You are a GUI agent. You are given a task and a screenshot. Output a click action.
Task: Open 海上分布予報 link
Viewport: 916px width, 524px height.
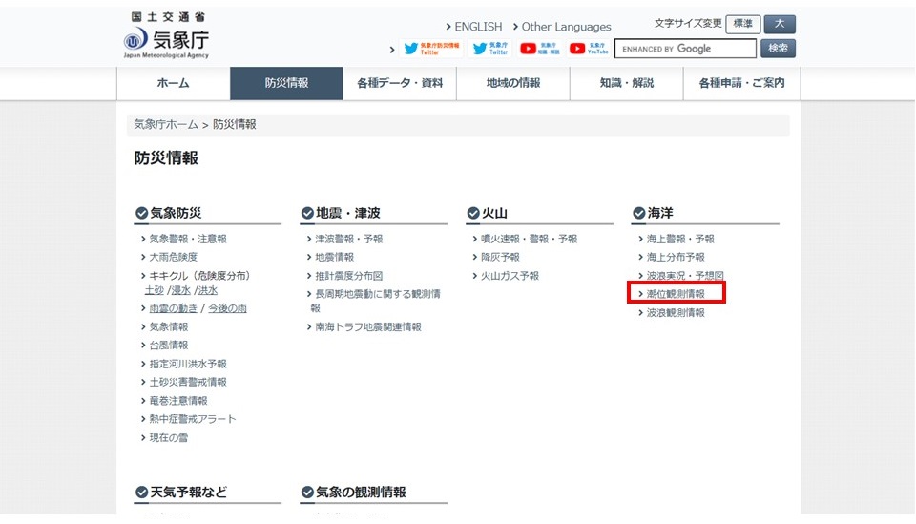point(676,257)
